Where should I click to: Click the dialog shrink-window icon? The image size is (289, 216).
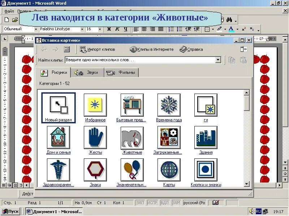(244, 49)
